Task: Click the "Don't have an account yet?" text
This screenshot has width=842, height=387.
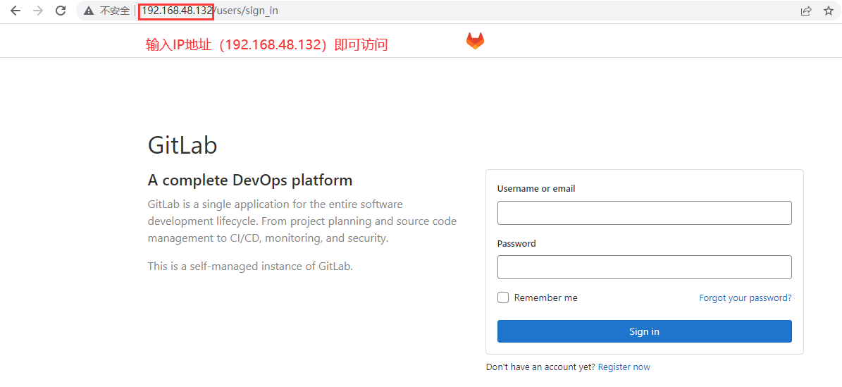Action: tap(540, 367)
